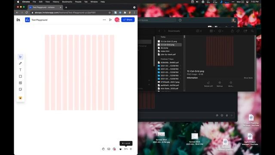
Task: Click the Chrome address bar
Action: (70, 12)
